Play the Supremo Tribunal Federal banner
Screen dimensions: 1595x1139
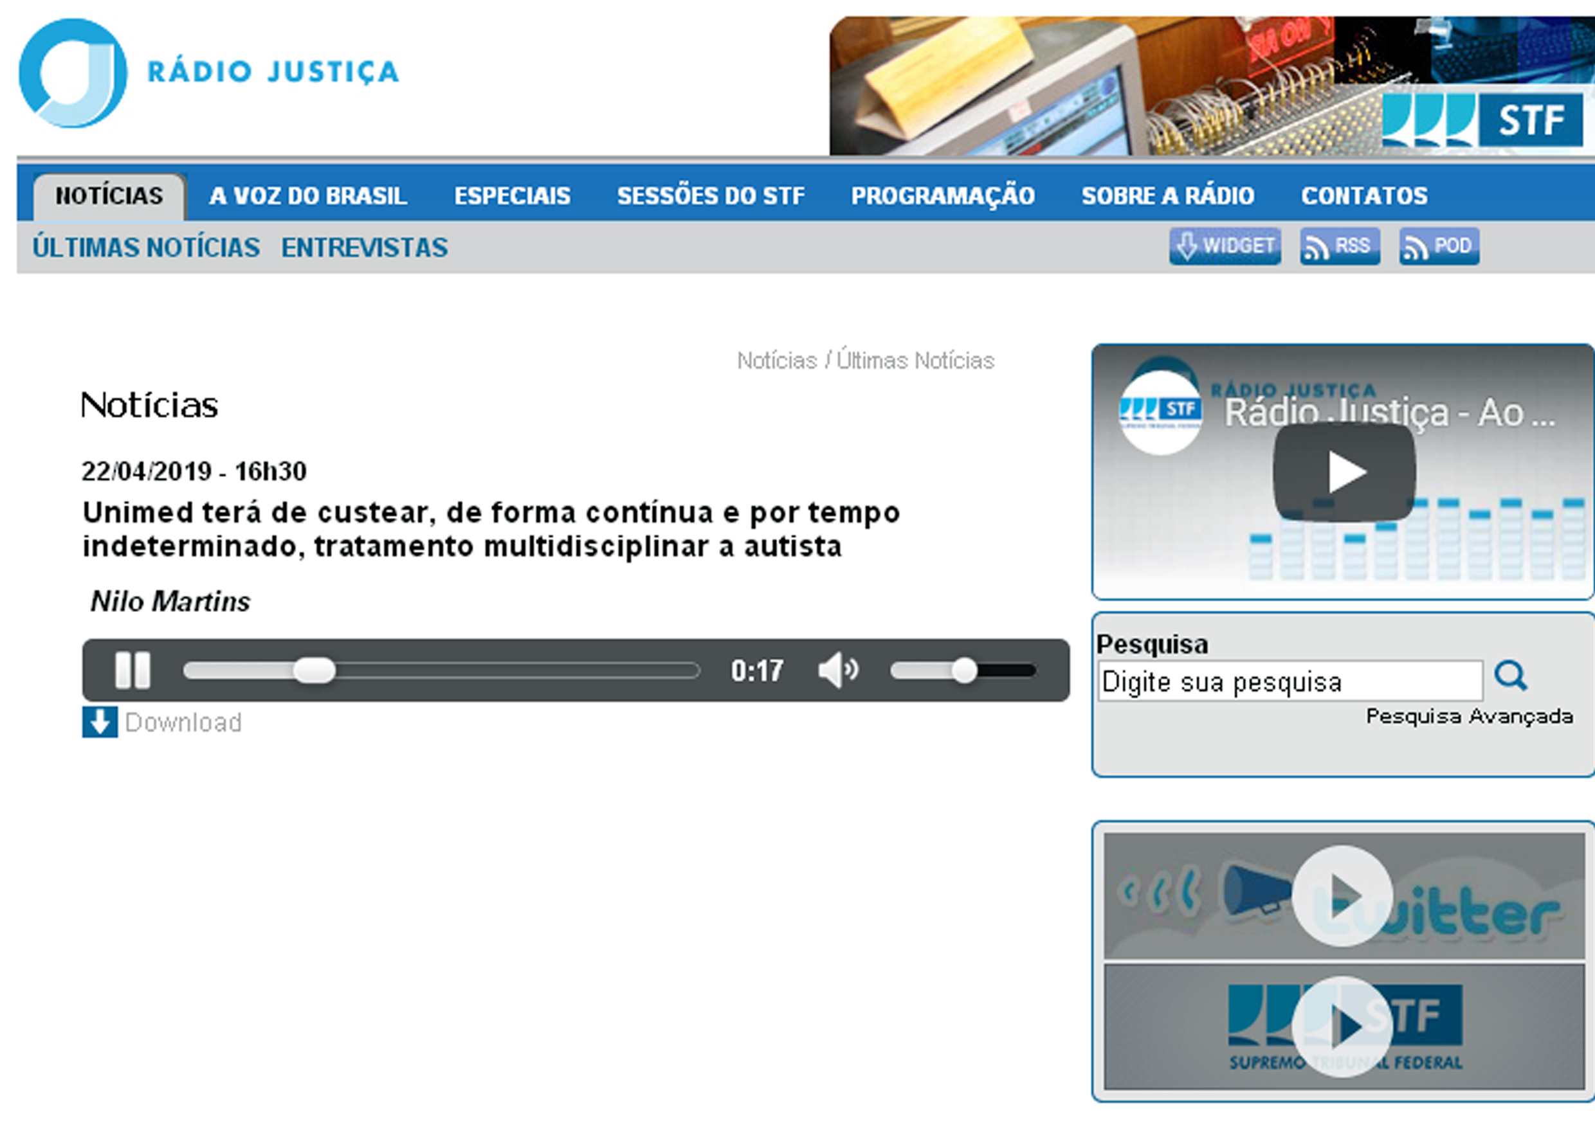click(1342, 1027)
